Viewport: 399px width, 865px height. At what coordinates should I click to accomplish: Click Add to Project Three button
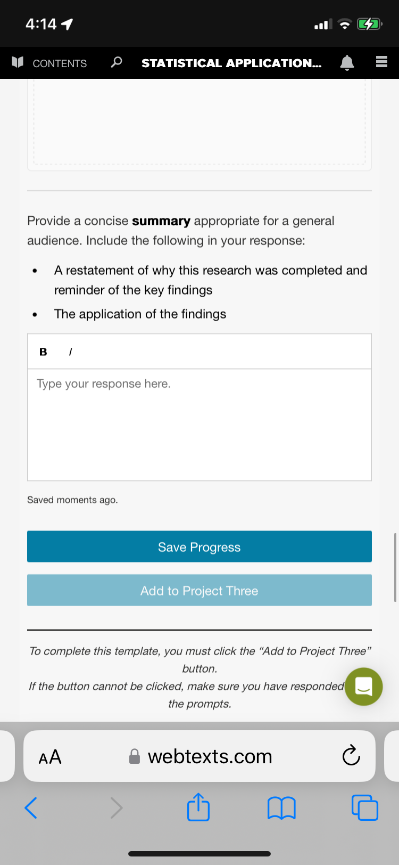point(199,590)
